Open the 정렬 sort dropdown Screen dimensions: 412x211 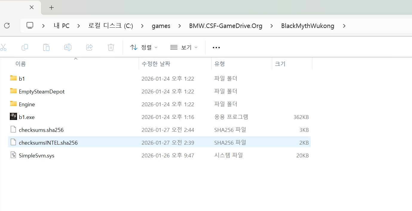tap(144, 47)
